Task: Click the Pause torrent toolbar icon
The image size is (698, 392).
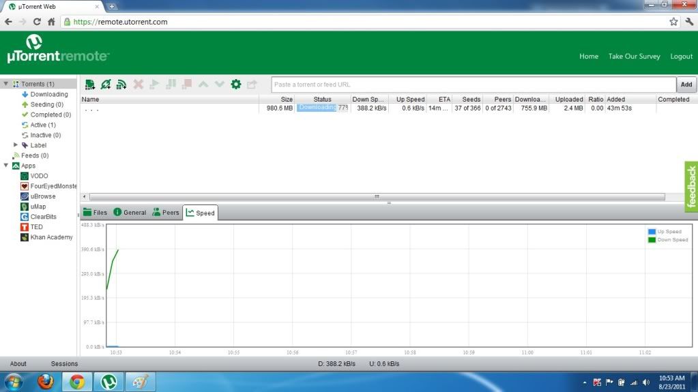Action: pyautogui.click(x=171, y=84)
